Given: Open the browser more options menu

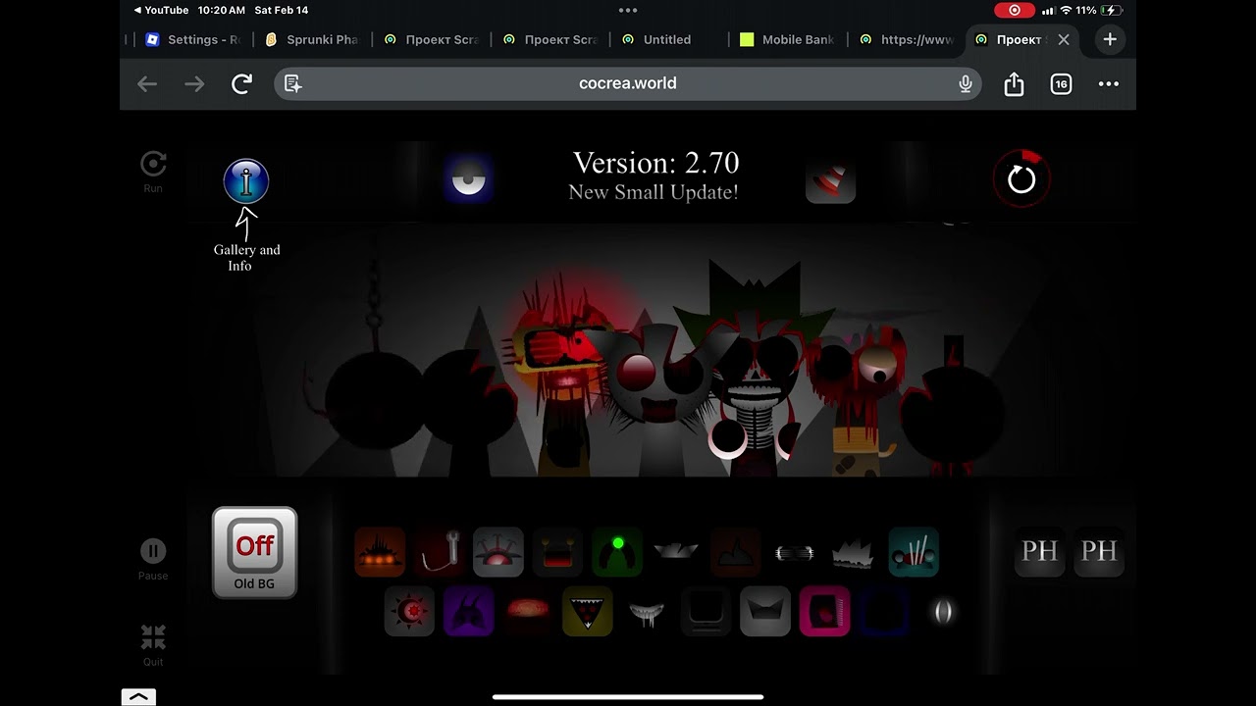Looking at the screenshot, I should (1109, 84).
